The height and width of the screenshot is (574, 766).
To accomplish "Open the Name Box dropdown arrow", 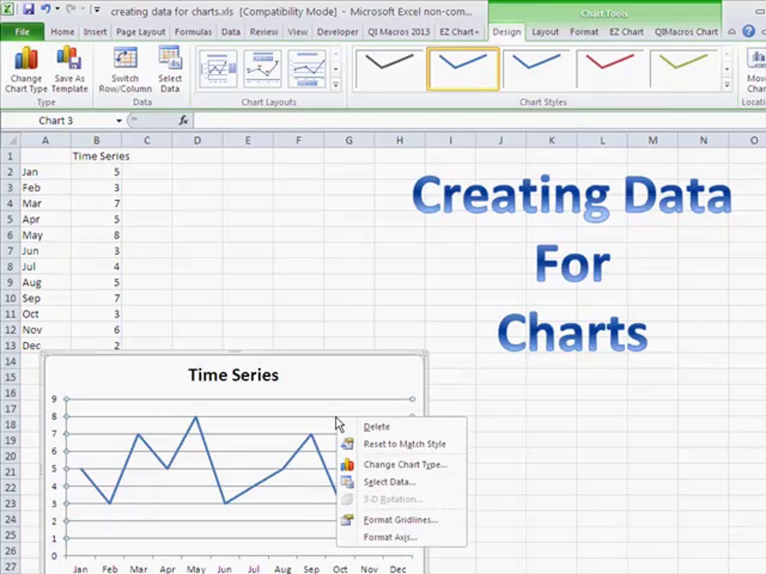I will tap(119, 121).
